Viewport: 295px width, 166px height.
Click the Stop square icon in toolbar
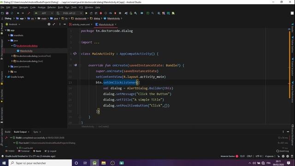(120, 13)
